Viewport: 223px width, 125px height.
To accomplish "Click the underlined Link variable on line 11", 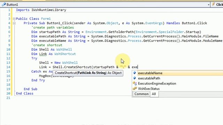I will pos(43,54).
